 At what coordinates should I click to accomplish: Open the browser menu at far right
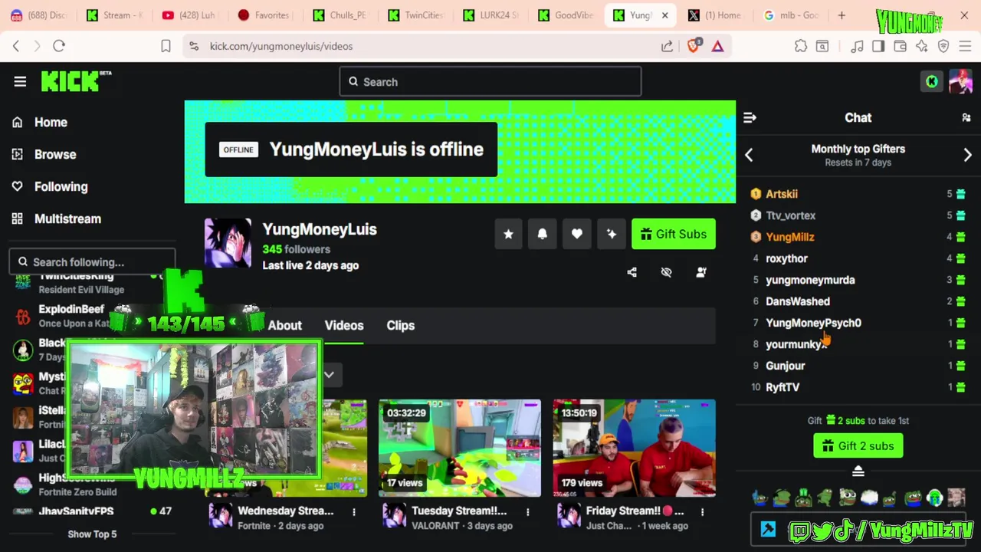click(x=965, y=46)
